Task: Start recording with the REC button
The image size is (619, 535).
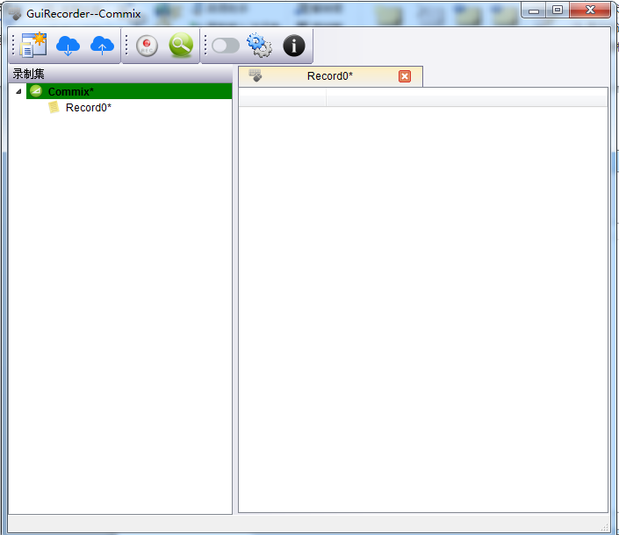Action: 147,46
